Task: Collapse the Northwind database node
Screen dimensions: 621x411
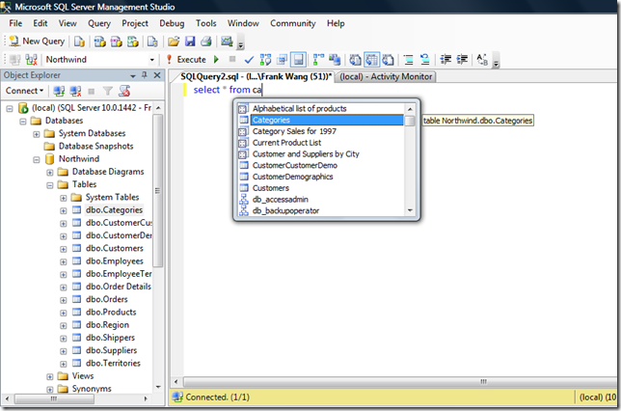Action: [x=37, y=159]
